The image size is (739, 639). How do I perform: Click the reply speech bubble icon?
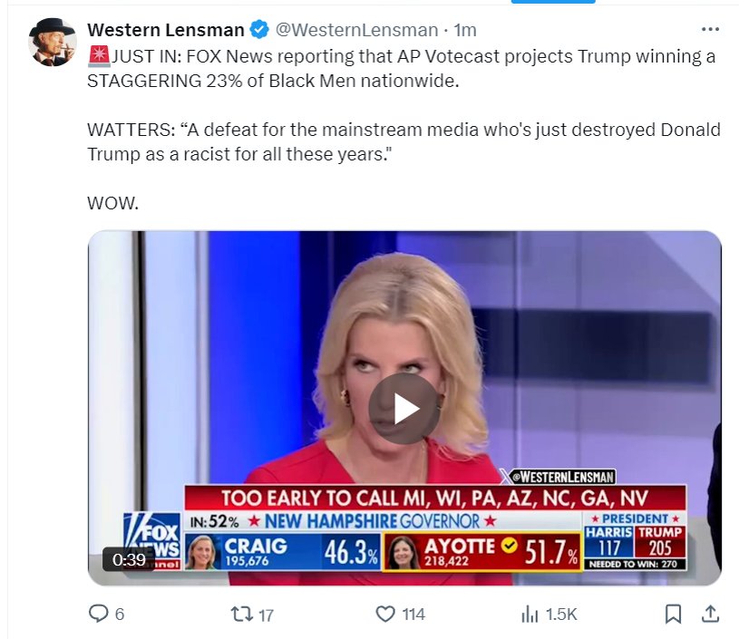pos(99,614)
